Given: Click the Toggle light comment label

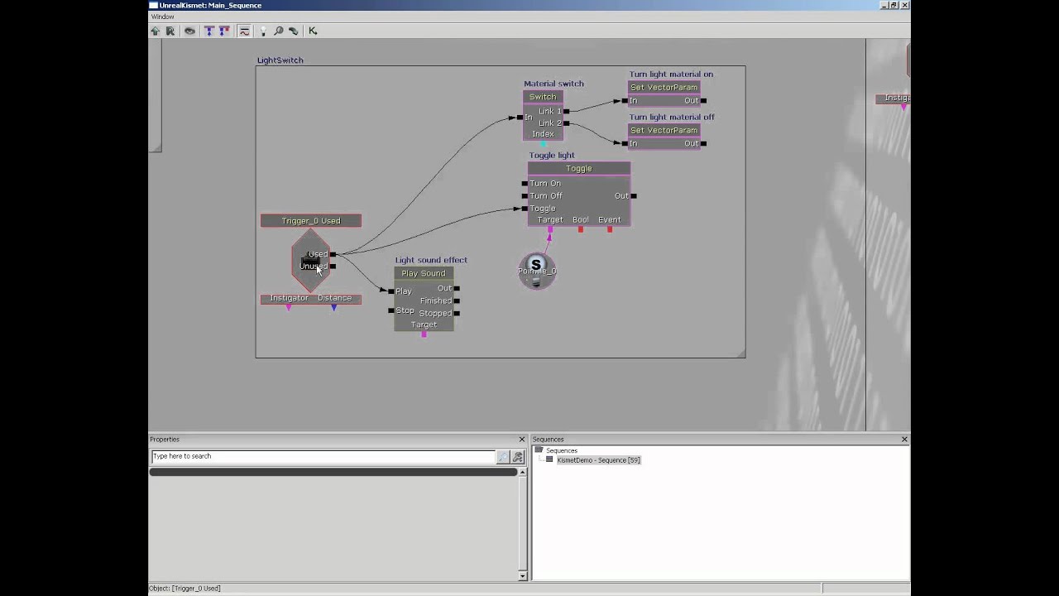Looking at the screenshot, I should 552,156.
